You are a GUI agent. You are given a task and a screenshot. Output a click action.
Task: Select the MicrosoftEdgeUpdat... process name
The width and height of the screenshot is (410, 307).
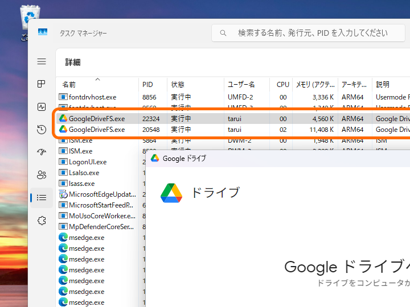(x=102, y=194)
